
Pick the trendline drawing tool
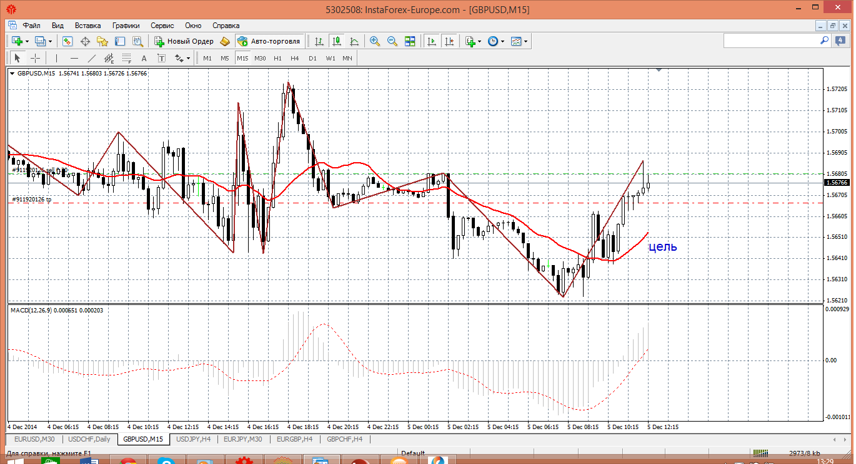pyautogui.click(x=92, y=58)
